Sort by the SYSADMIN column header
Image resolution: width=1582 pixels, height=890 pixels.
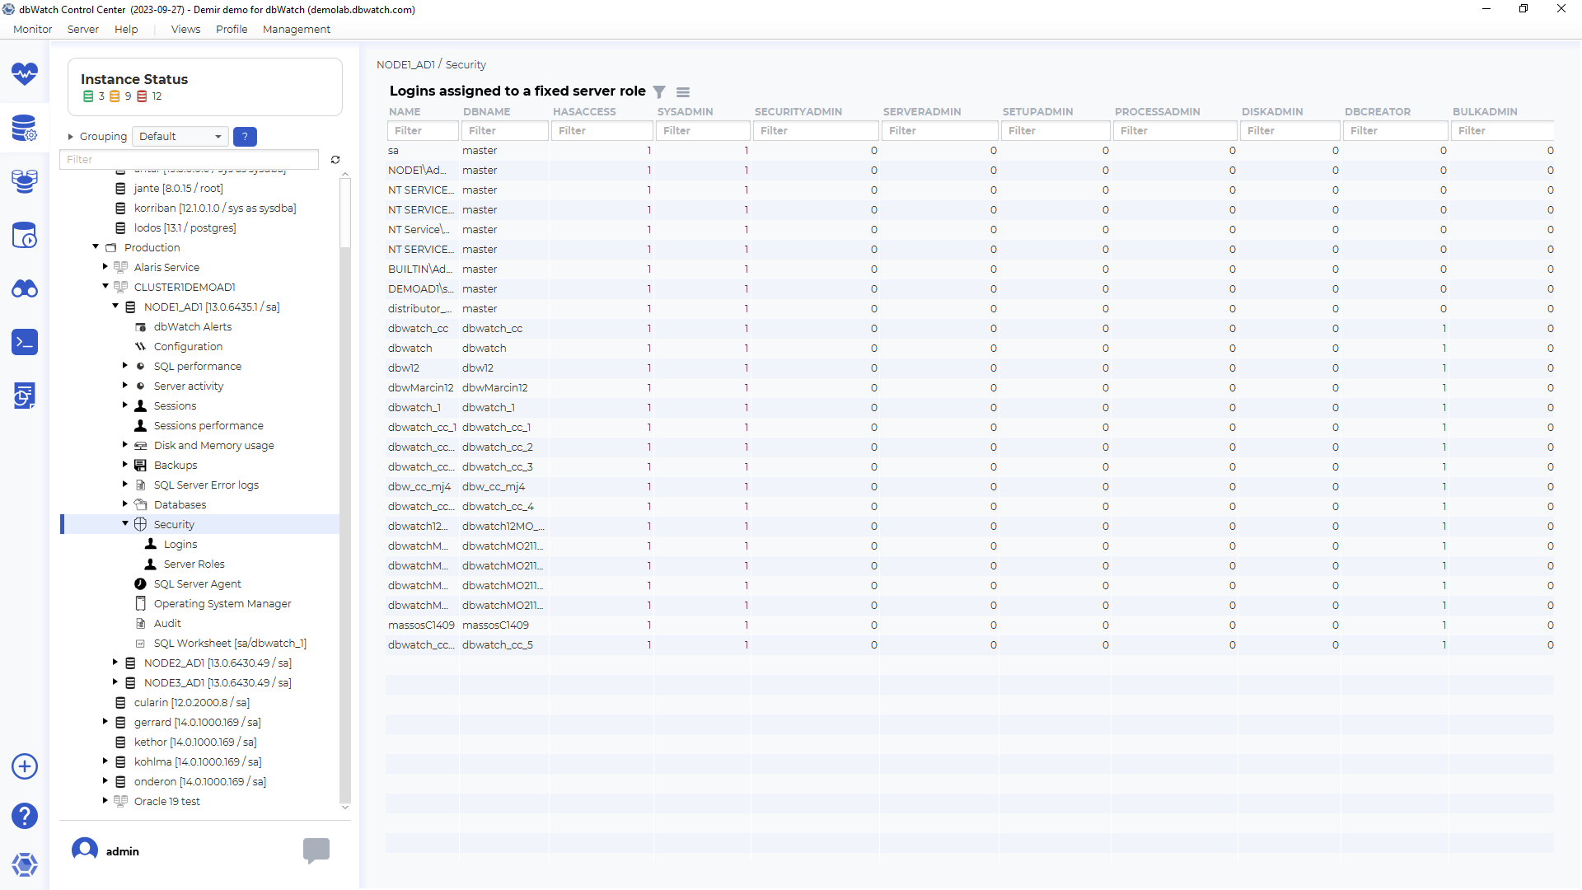click(686, 112)
